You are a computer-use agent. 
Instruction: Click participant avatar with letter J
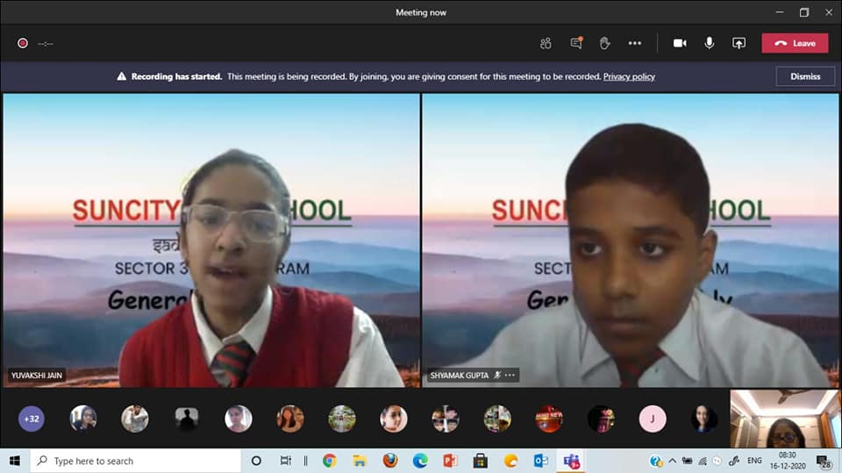653,419
